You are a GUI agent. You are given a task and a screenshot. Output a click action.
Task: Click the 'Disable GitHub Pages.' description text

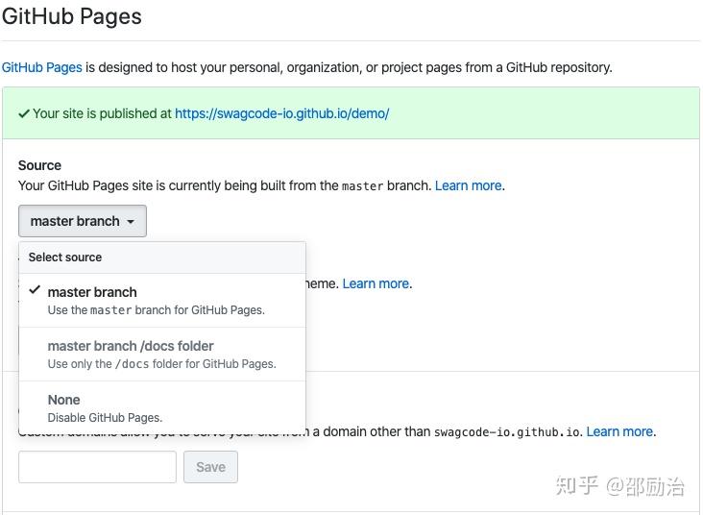click(x=105, y=418)
